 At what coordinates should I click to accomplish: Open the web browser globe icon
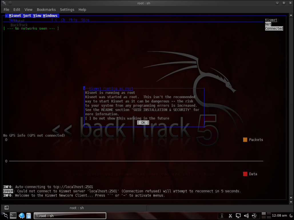click(21, 216)
